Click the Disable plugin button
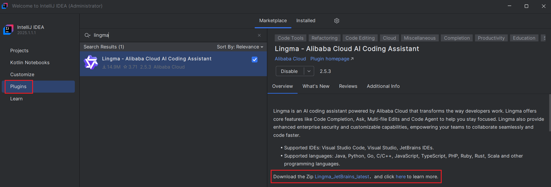Screen dimensions: 551x187 click(x=289, y=71)
